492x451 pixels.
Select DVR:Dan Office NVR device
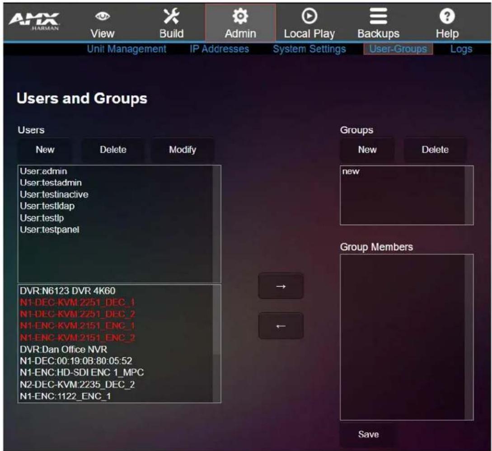tap(116, 349)
